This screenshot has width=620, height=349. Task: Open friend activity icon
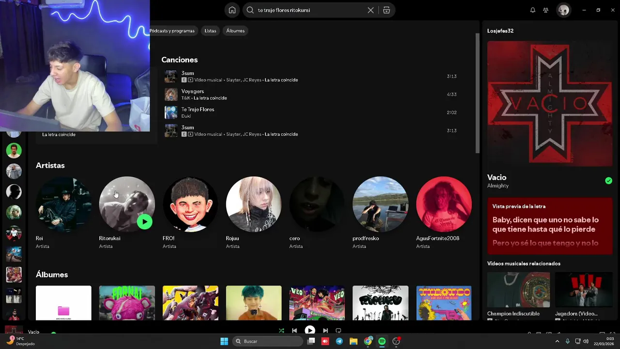point(546,10)
